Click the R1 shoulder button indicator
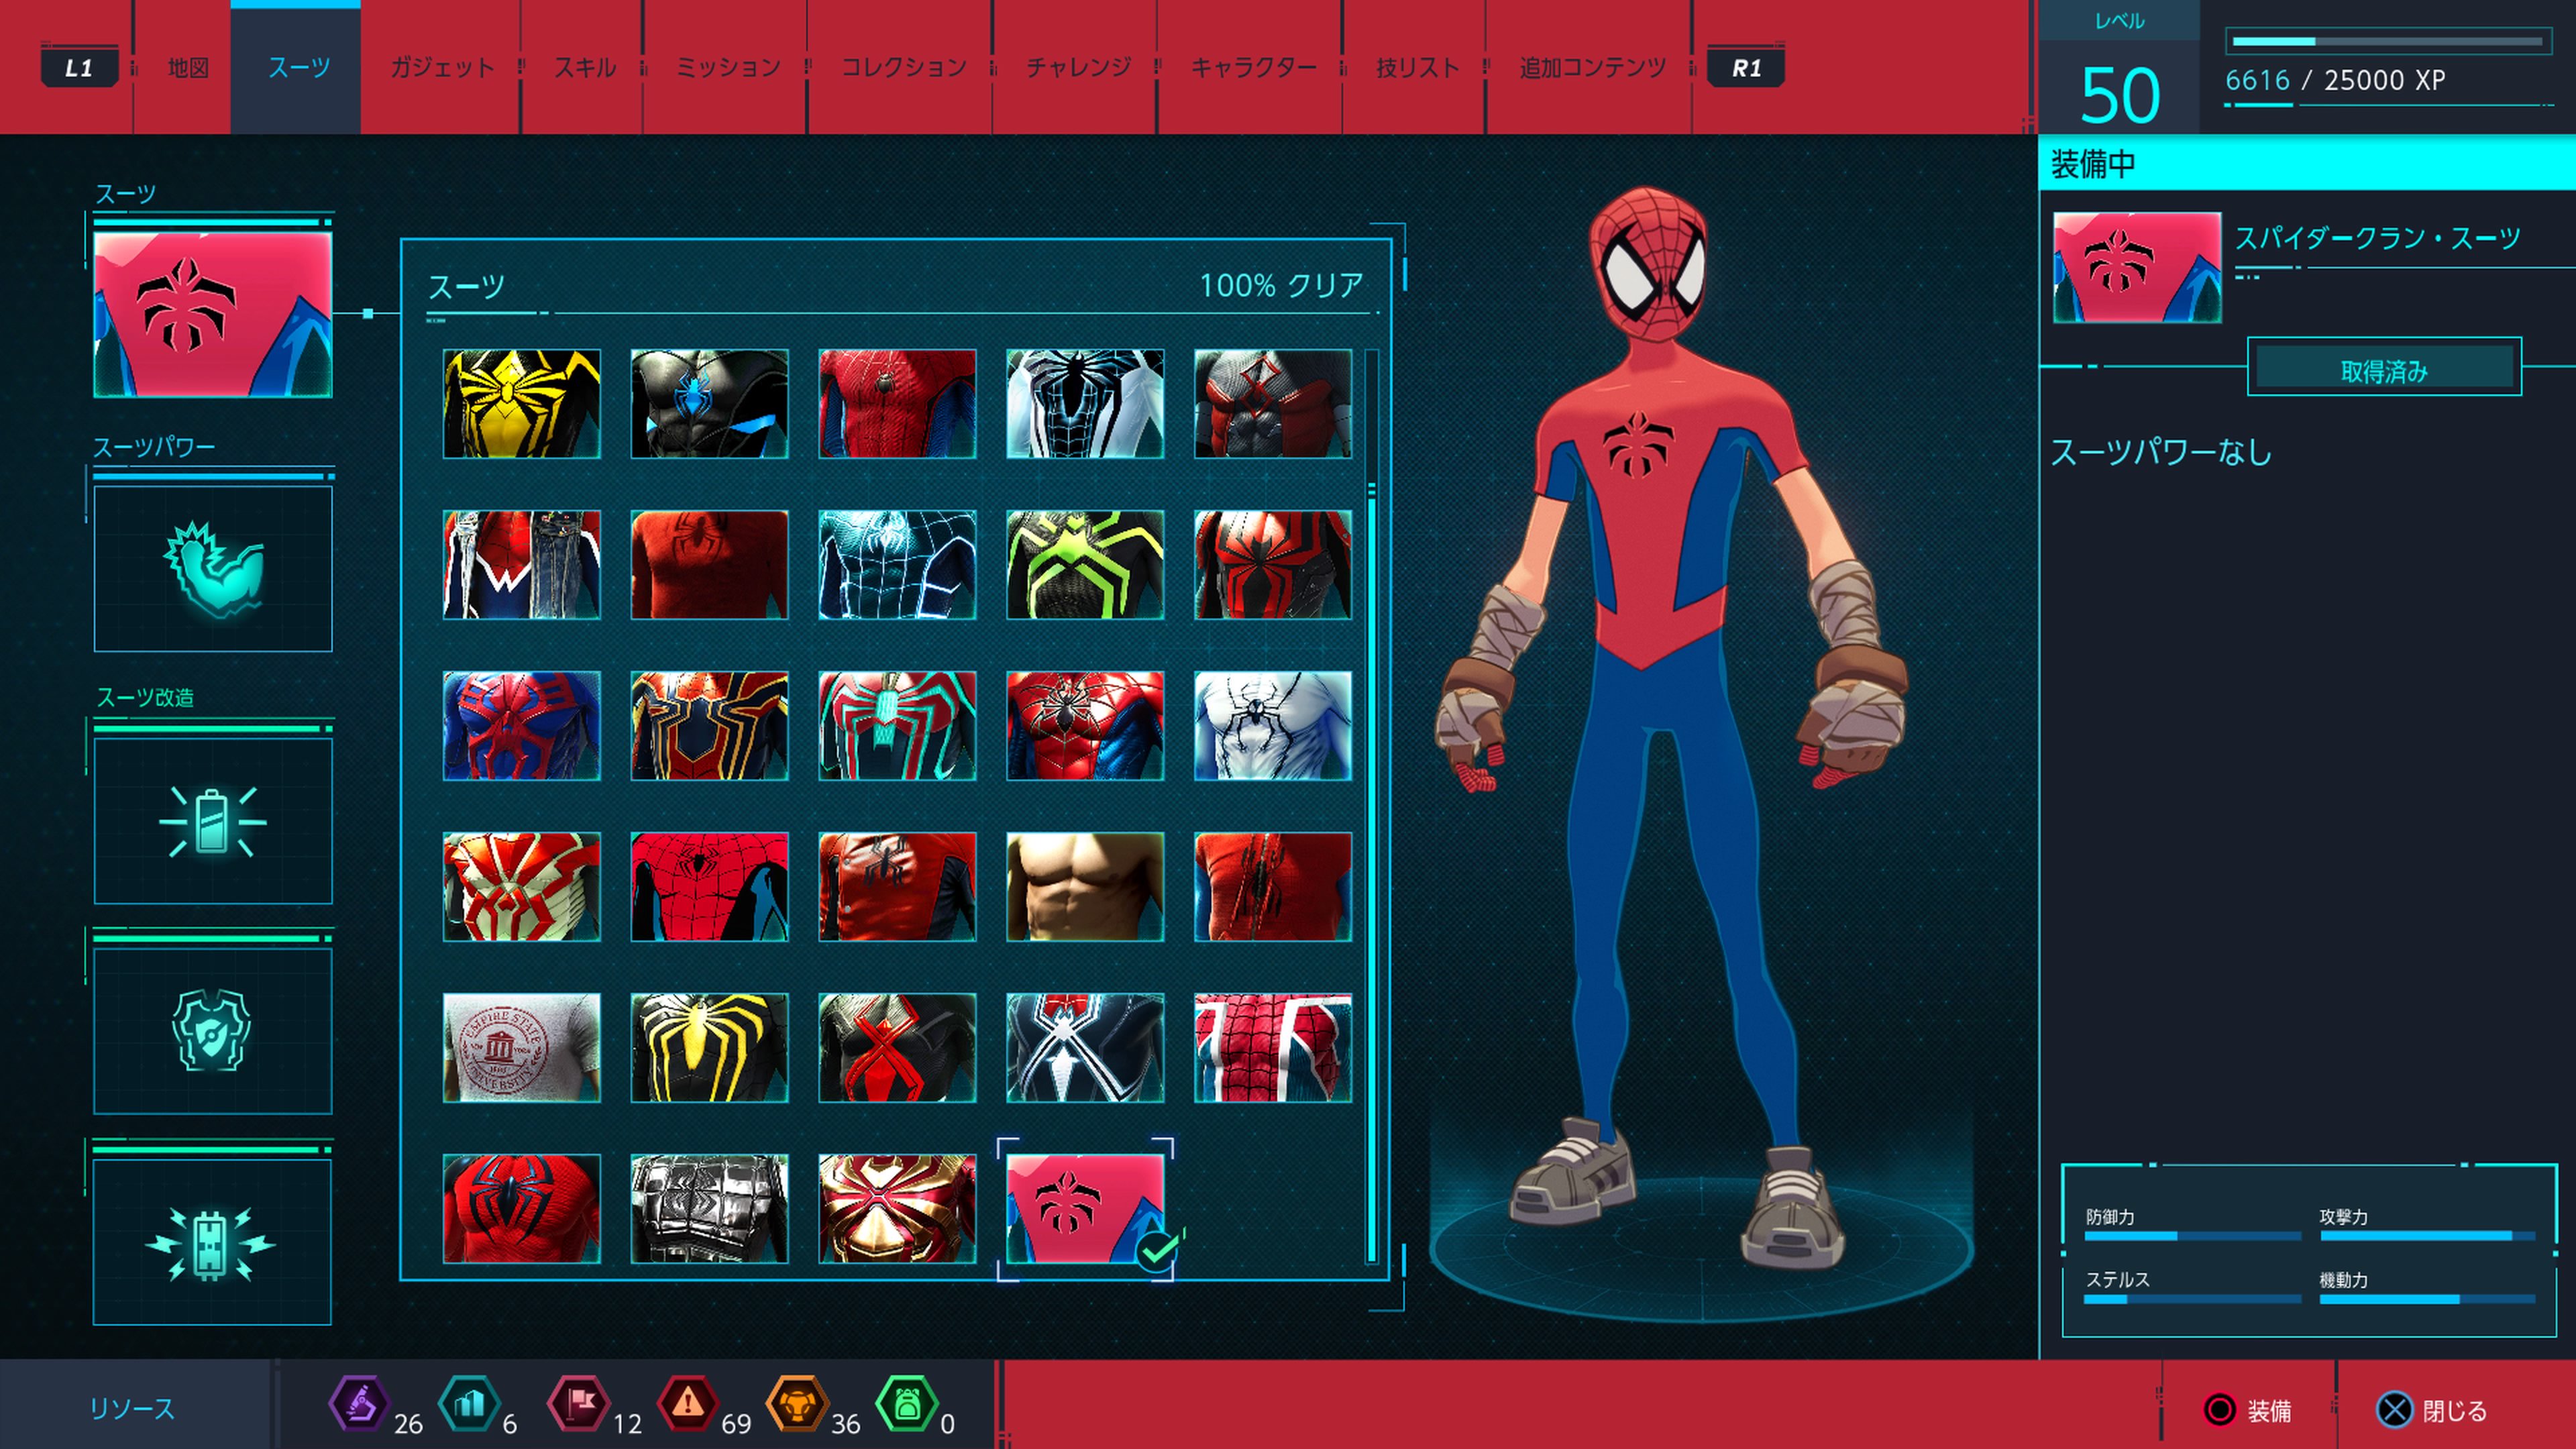2576x1449 pixels. (x=1746, y=67)
